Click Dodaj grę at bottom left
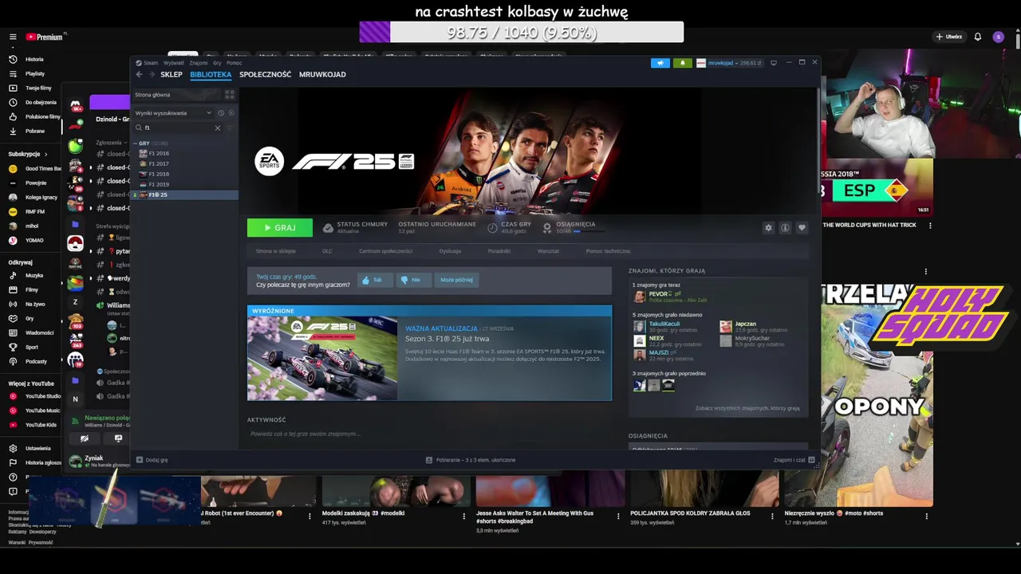 click(x=152, y=460)
